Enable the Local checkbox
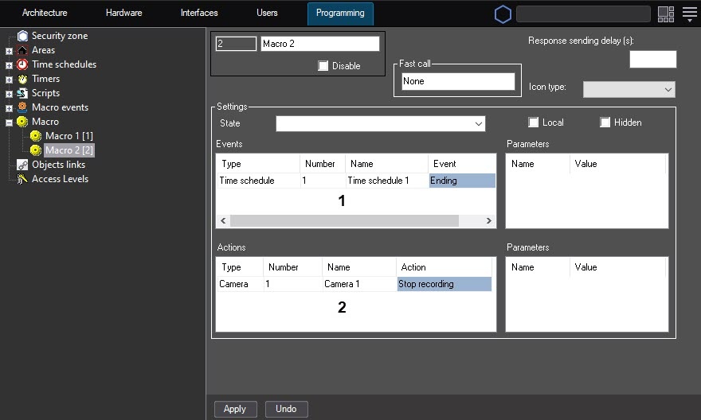Viewport: 701px width, 420px height. coord(534,122)
